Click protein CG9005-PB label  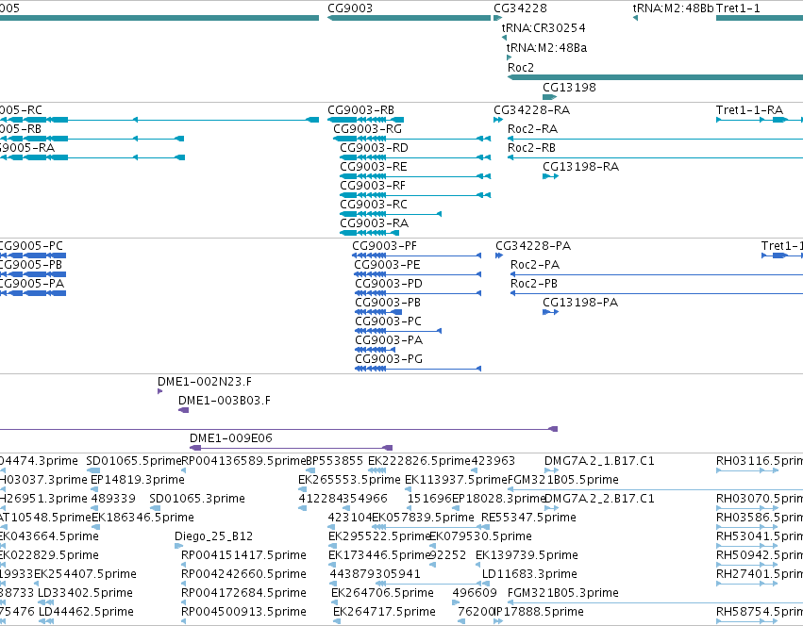pos(31,265)
